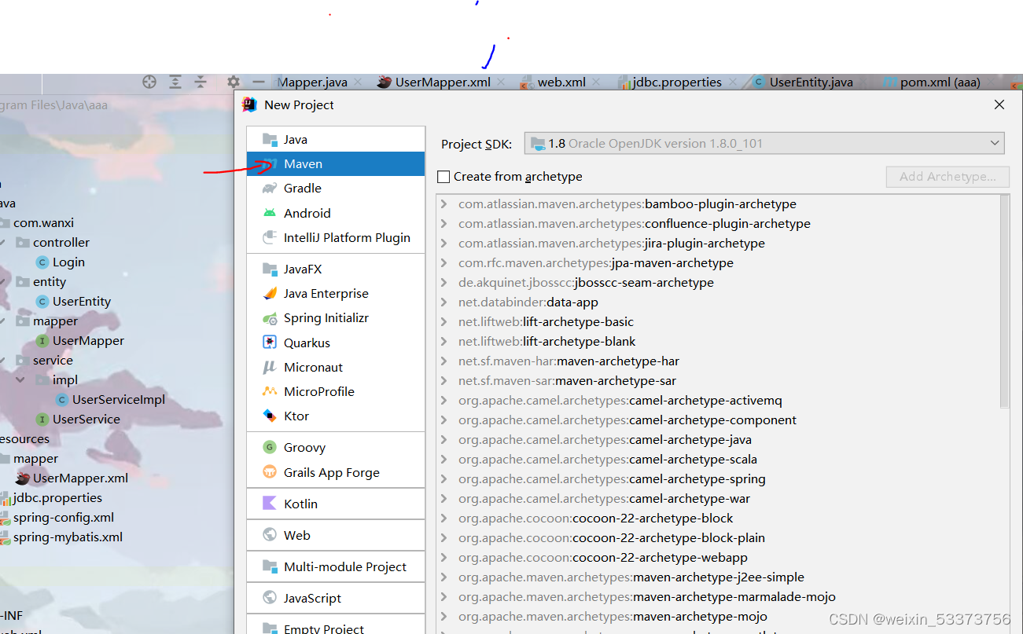Image resolution: width=1023 pixels, height=634 pixels.
Task: Click the Micronaut mu icon
Action: tap(270, 367)
